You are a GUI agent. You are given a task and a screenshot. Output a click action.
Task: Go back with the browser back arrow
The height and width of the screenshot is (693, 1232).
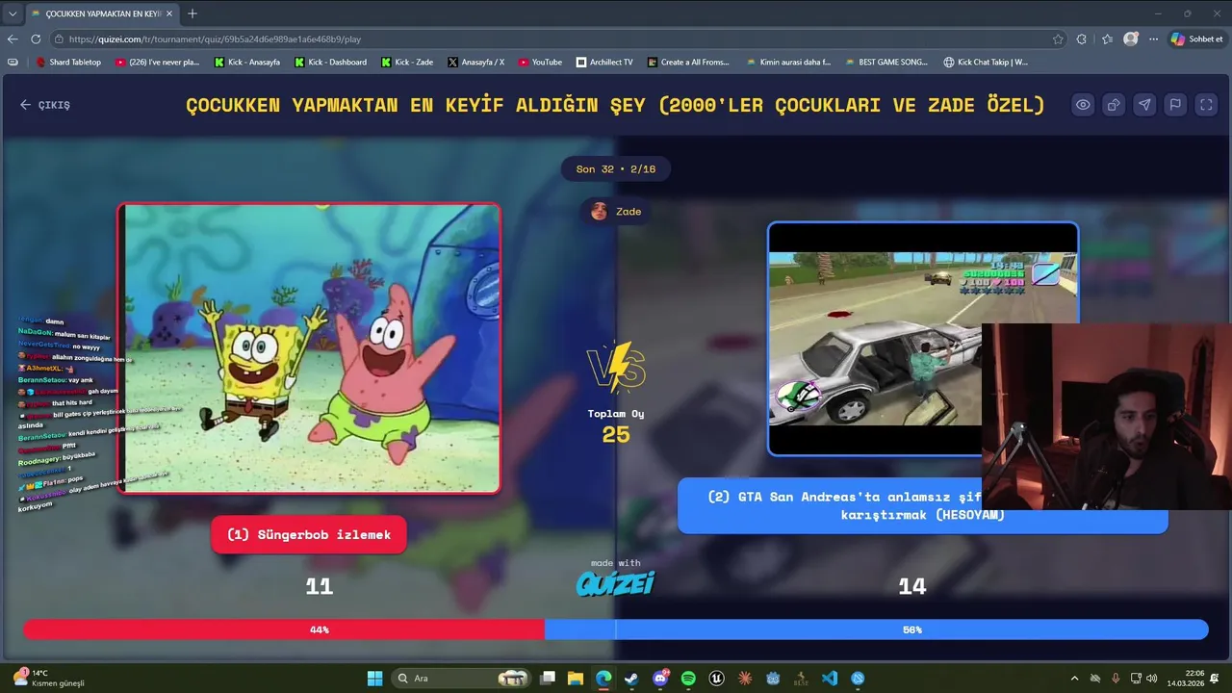point(13,39)
